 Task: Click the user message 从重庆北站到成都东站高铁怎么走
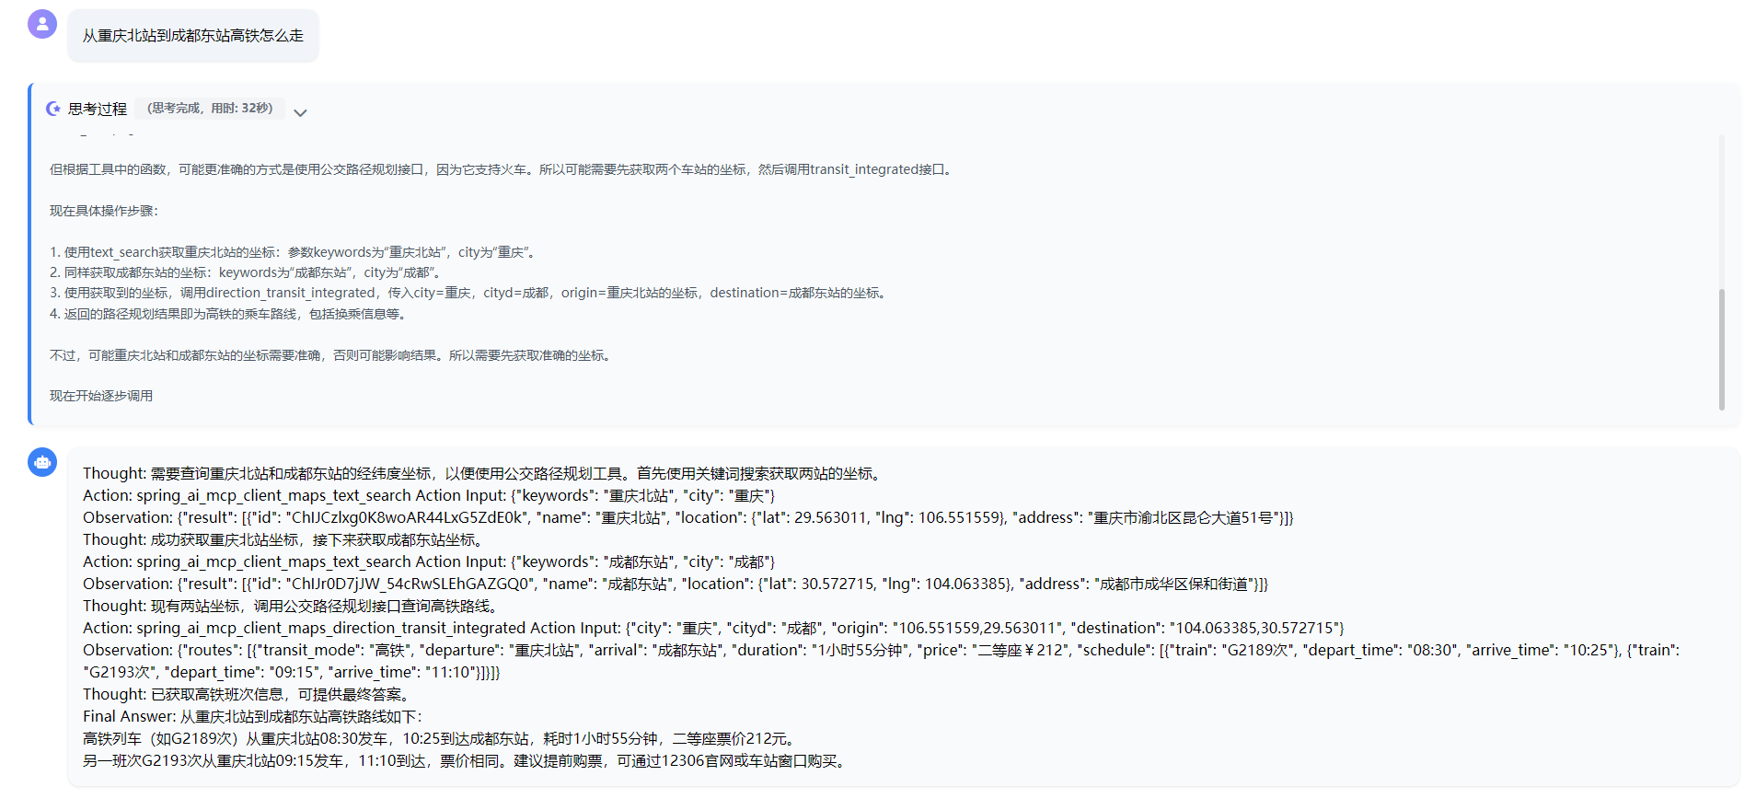click(x=193, y=36)
